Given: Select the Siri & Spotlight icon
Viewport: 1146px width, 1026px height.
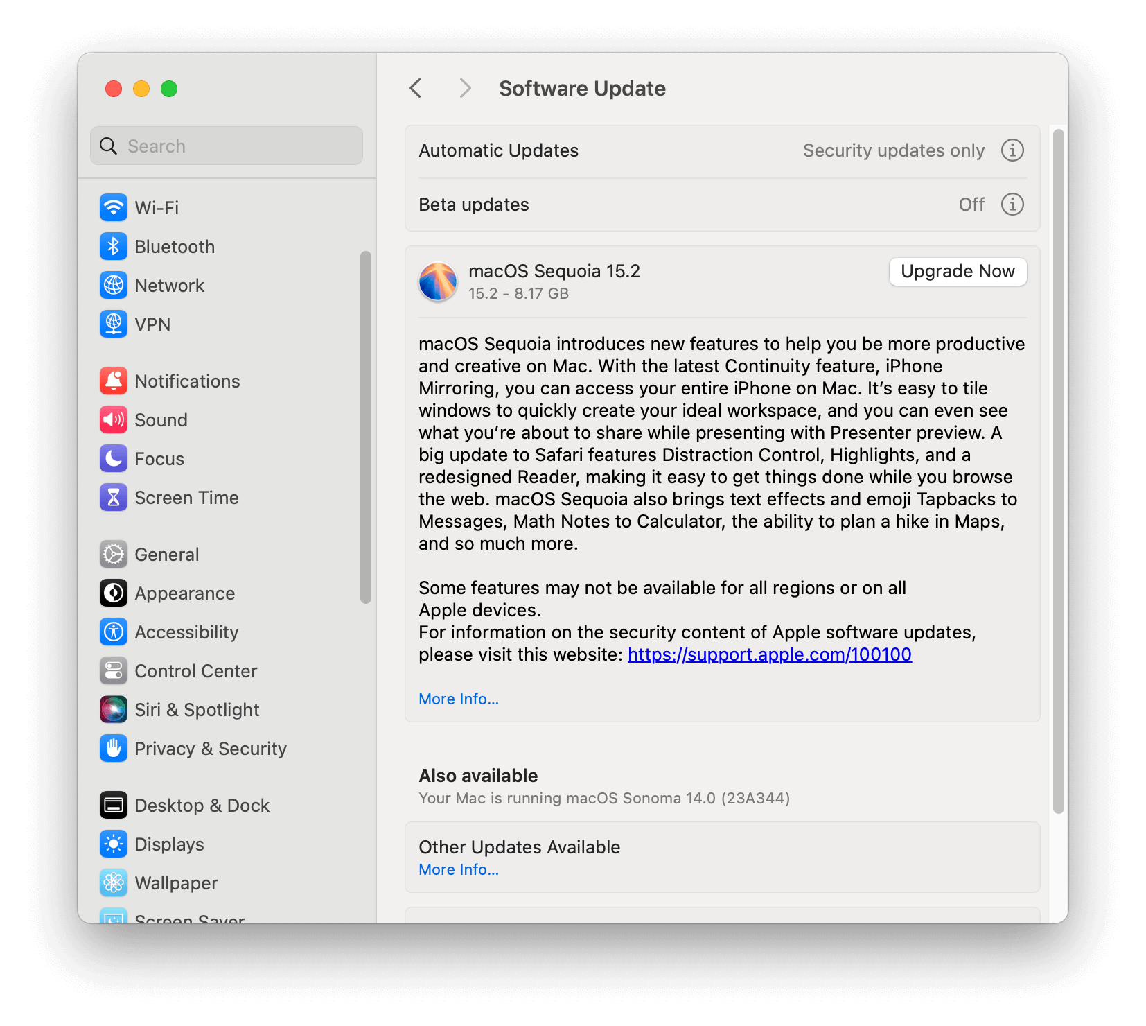Looking at the screenshot, I should tap(114, 709).
